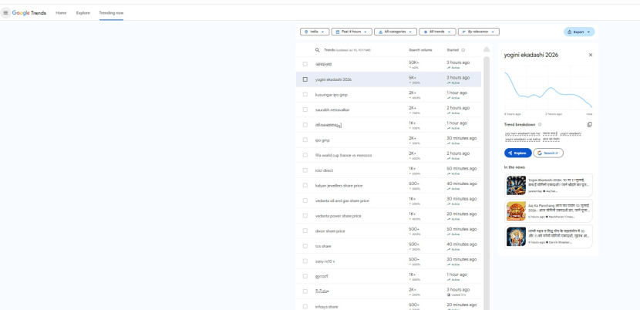Open the Past 4 hours time dropdown
640x310 pixels.
352,32
